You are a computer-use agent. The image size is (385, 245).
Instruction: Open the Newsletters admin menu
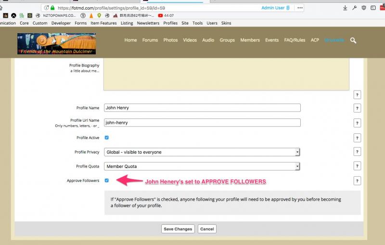[148, 23]
